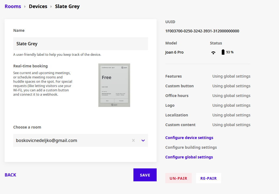Click the Office hours row label
The width and height of the screenshot is (279, 194).
[x=177, y=96]
